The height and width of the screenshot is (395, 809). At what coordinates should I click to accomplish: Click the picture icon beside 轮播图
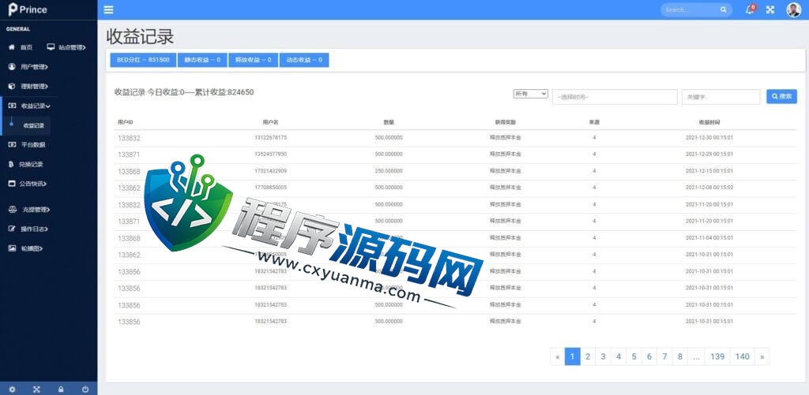[12, 248]
